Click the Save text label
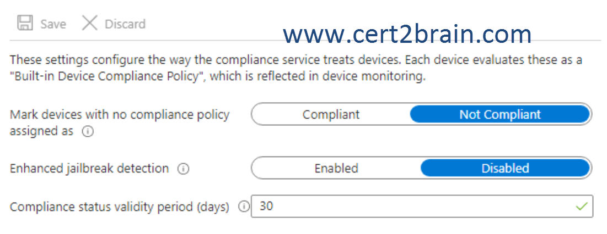This screenshot has width=607, height=234. (x=53, y=24)
